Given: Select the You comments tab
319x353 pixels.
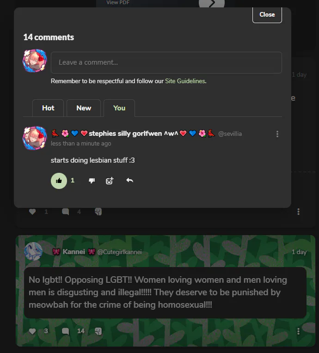Looking at the screenshot, I should coord(119,108).
